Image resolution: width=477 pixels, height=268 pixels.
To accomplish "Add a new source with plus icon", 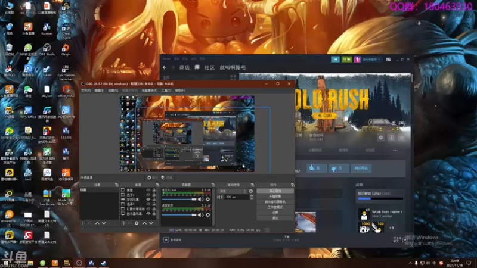I will [123, 223].
